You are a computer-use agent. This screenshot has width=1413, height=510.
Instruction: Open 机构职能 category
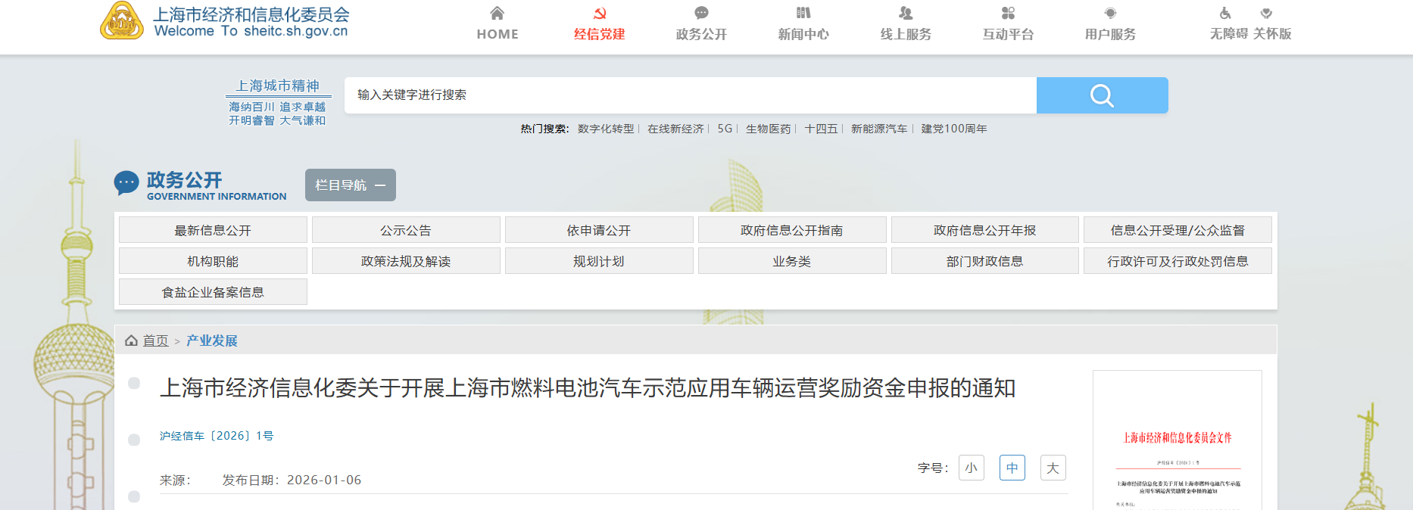click(x=213, y=261)
